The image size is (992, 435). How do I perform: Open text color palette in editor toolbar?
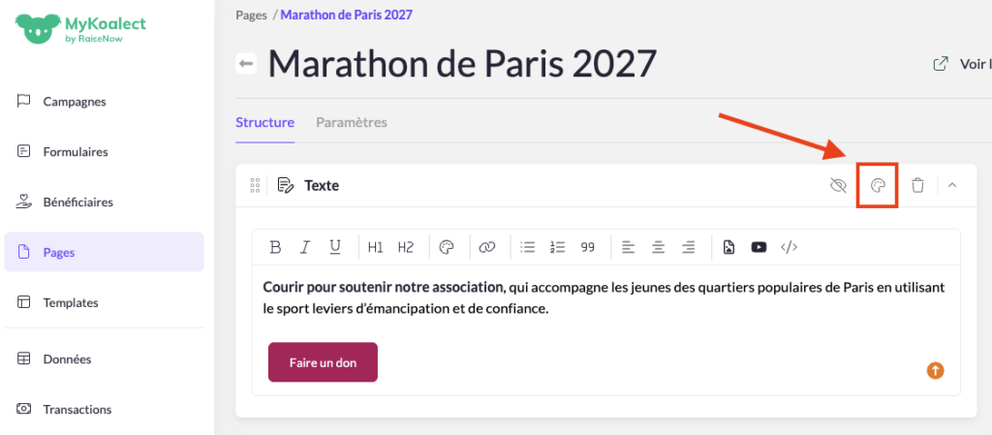click(x=447, y=247)
